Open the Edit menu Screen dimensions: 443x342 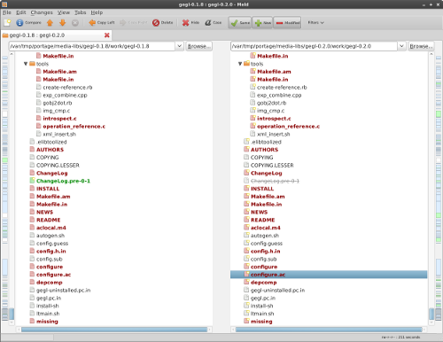click(x=20, y=12)
